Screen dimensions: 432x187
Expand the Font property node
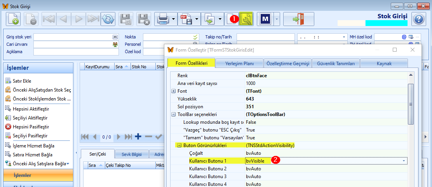tap(174, 91)
